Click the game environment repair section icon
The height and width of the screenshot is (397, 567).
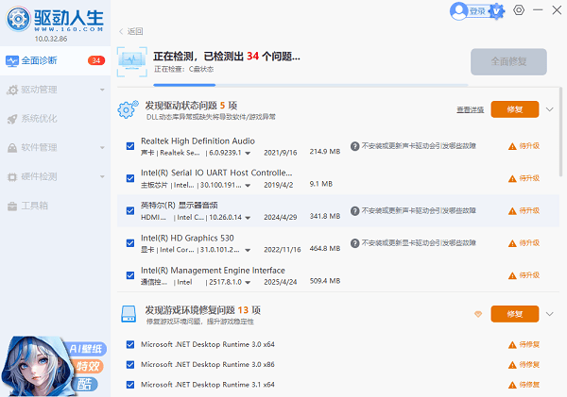tap(128, 314)
